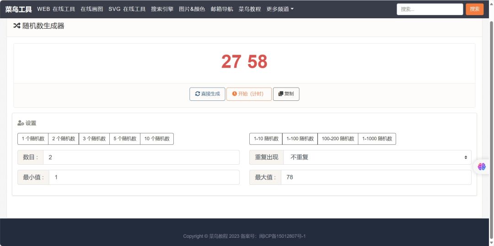Click the orange 搜索 button

tap(474, 9)
